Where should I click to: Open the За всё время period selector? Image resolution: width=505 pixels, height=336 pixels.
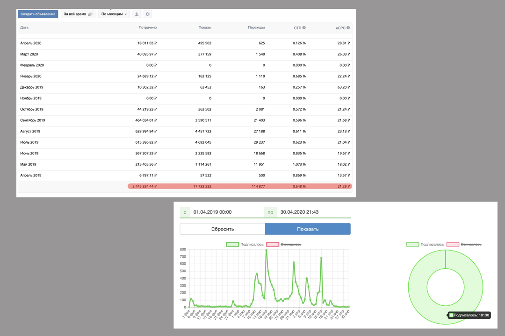click(78, 14)
